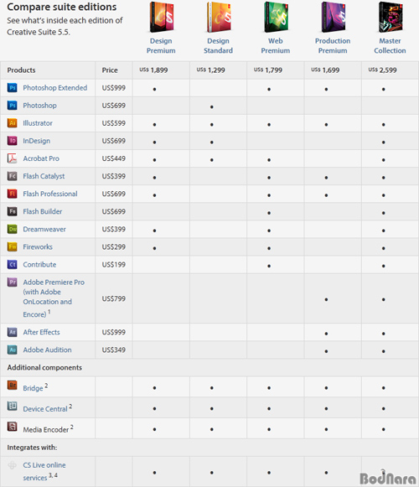Viewport: 419px width, 487px height.
Task: Open the Media Encoder link
Action: (45, 430)
